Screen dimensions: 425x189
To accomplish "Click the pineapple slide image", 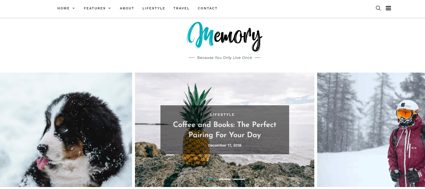I will click(225, 89).
